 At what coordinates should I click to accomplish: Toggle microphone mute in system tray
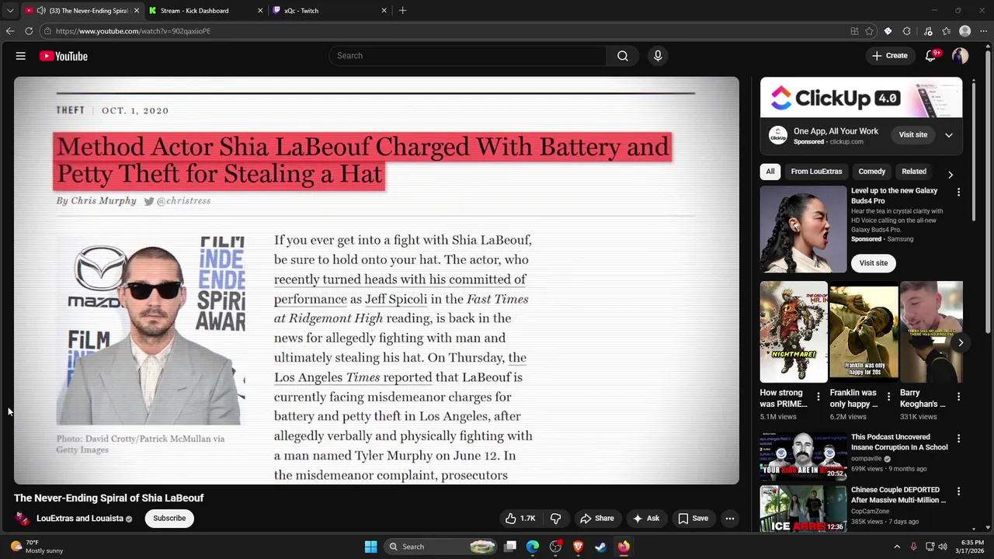point(913,547)
